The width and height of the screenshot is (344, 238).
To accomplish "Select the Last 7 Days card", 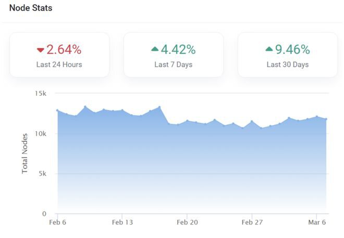I will (x=173, y=55).
